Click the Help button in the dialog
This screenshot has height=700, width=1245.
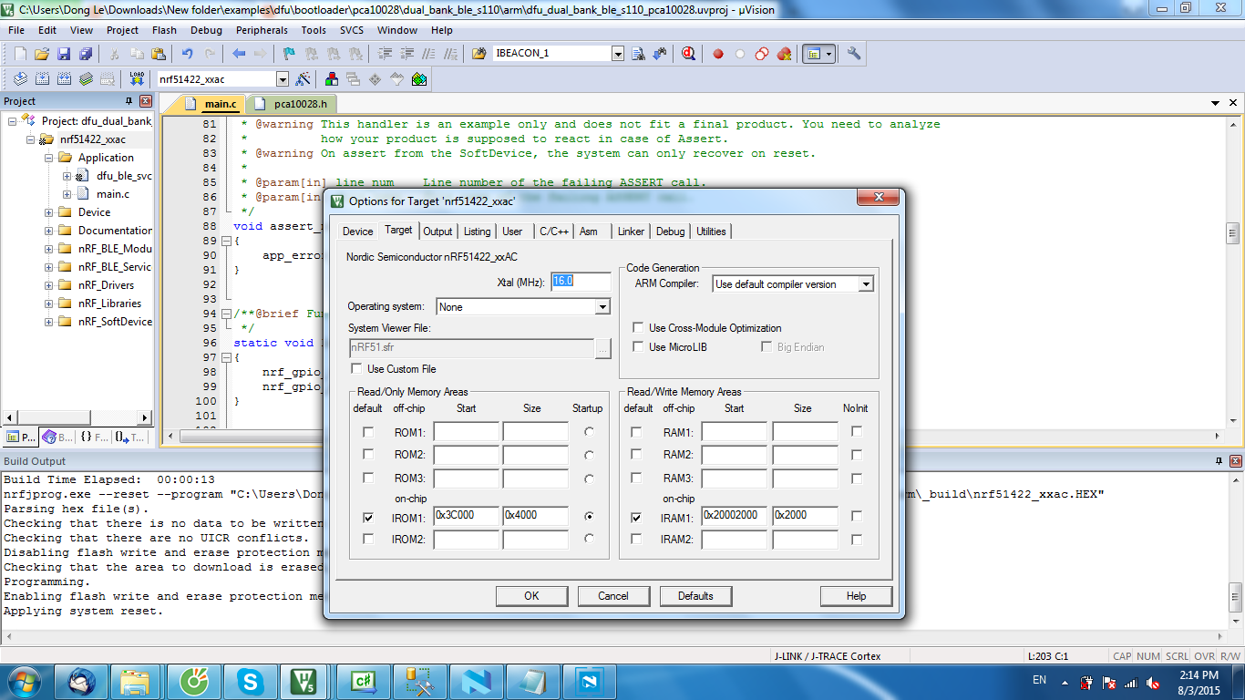(x=856, y=596)
